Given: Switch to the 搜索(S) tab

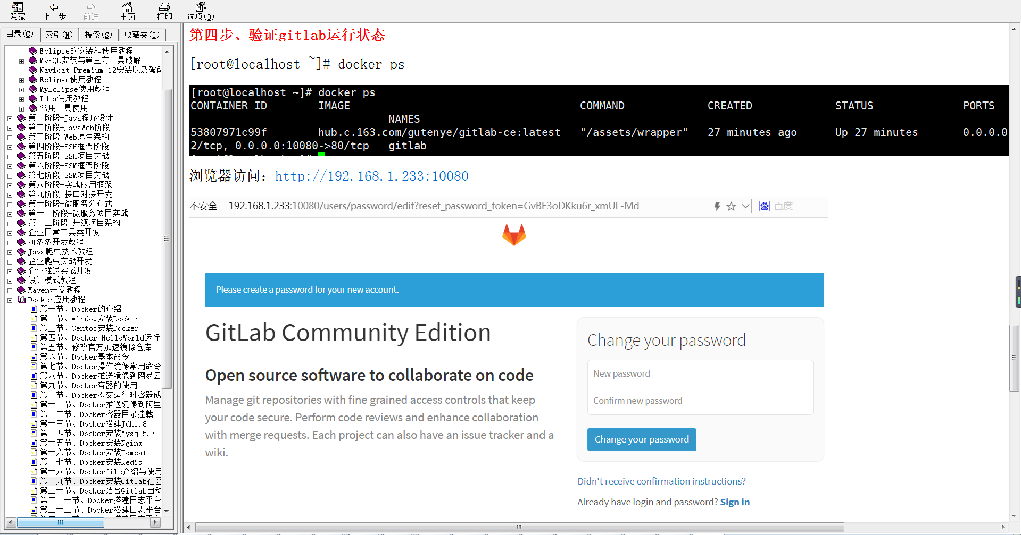Looking at the screenshot, I should coord(98,35).
